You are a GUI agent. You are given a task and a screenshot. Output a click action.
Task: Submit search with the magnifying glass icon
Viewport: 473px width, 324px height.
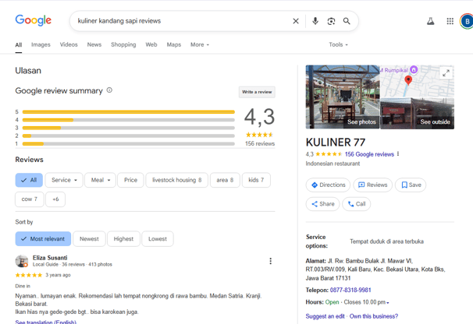[x=347, y=21]
